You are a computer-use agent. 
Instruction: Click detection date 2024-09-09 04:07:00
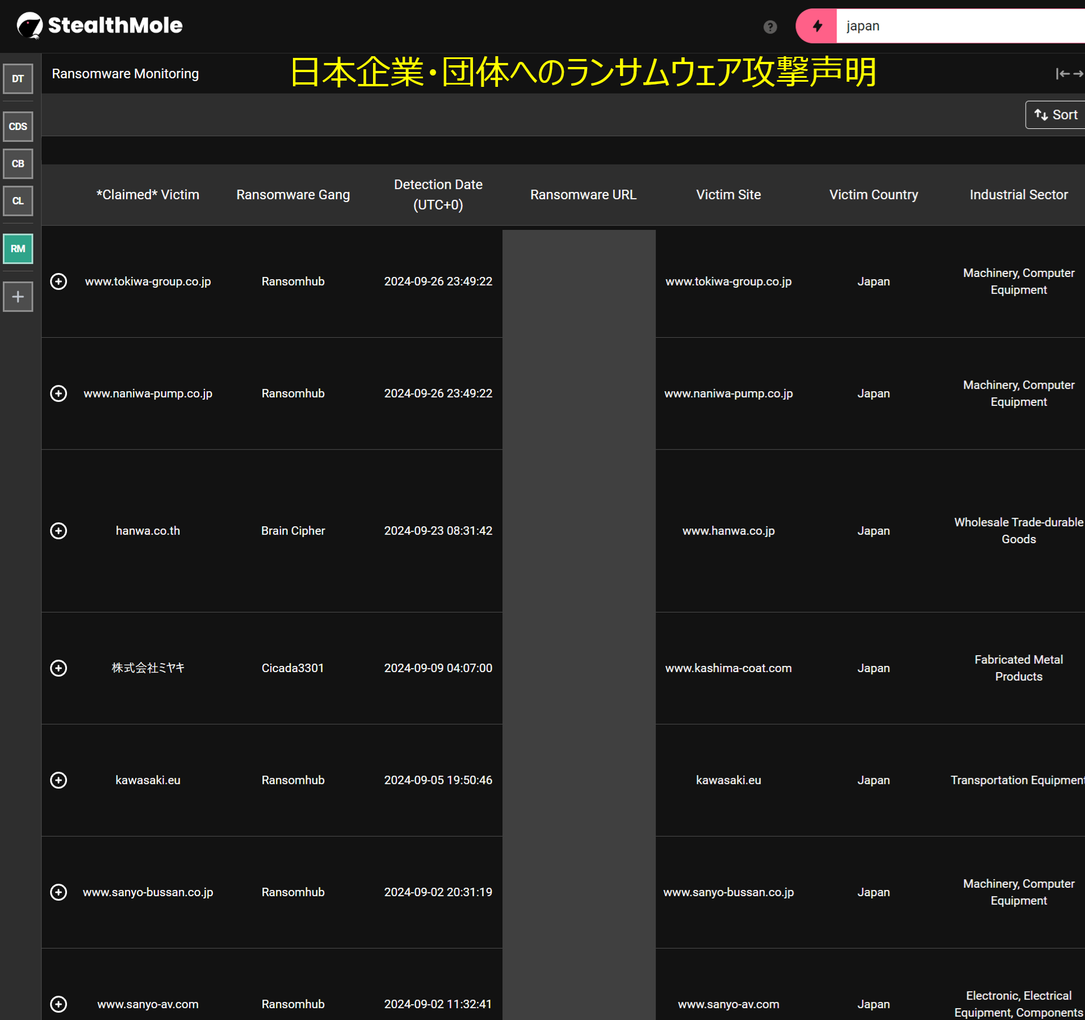[438, 668]
